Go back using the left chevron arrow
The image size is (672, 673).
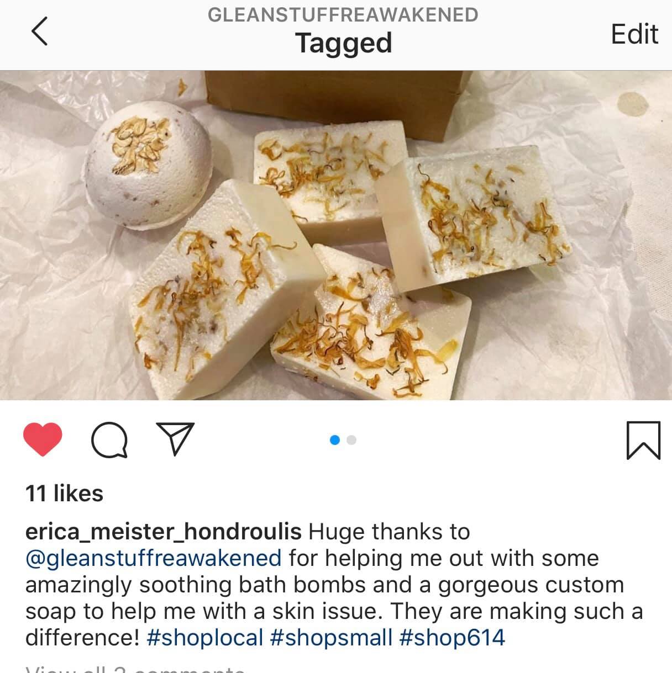[x=39, y=31]
